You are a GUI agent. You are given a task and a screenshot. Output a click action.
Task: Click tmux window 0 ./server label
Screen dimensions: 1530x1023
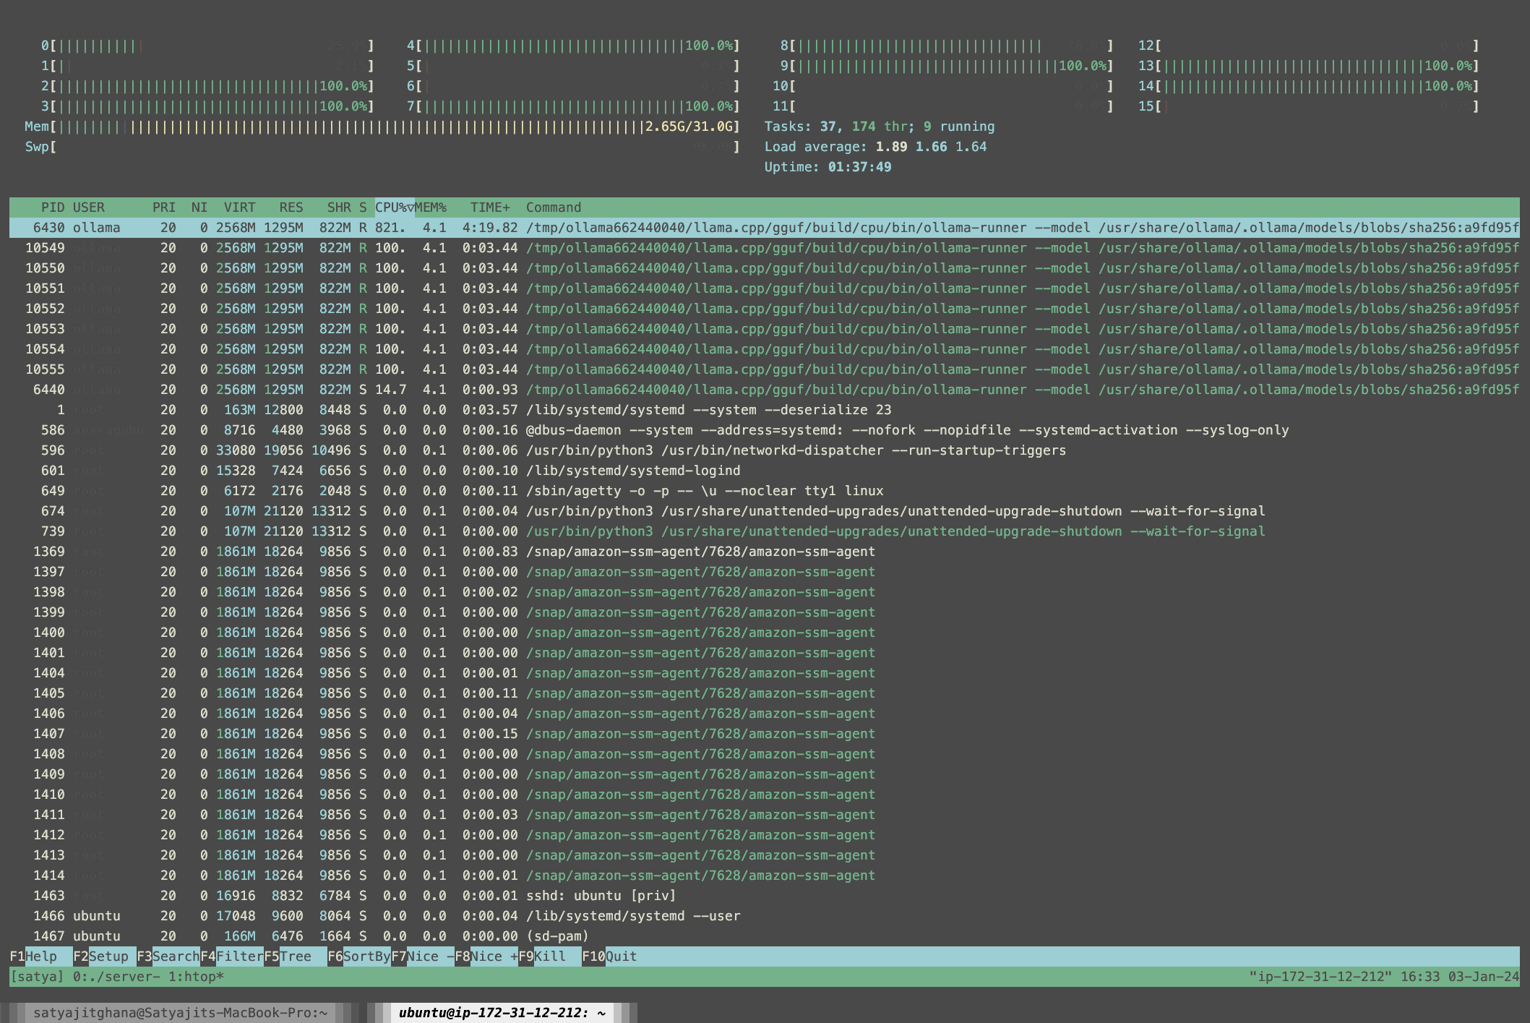click(x=116, y=977)
